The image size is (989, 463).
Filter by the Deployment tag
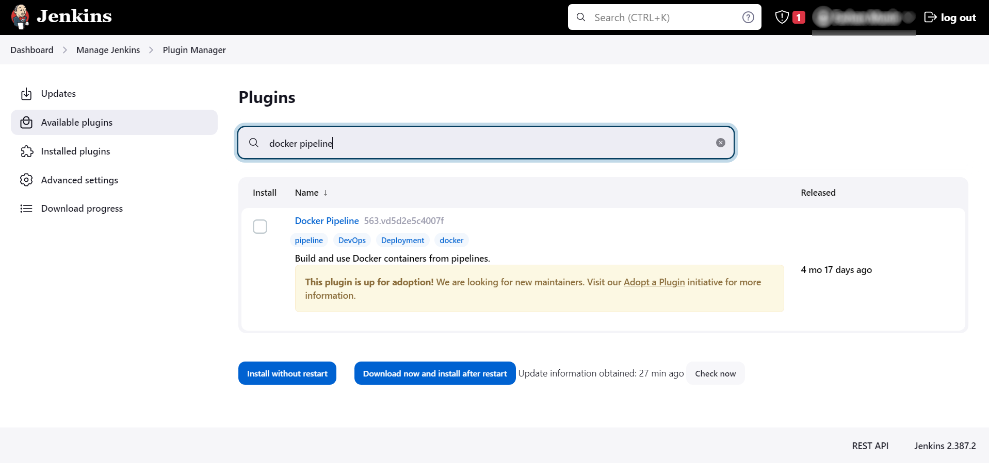[x=403, y=241]
